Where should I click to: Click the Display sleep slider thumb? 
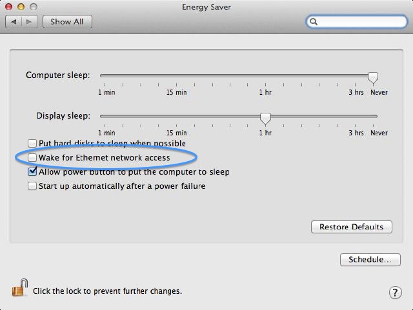click(x=265, y=117)
